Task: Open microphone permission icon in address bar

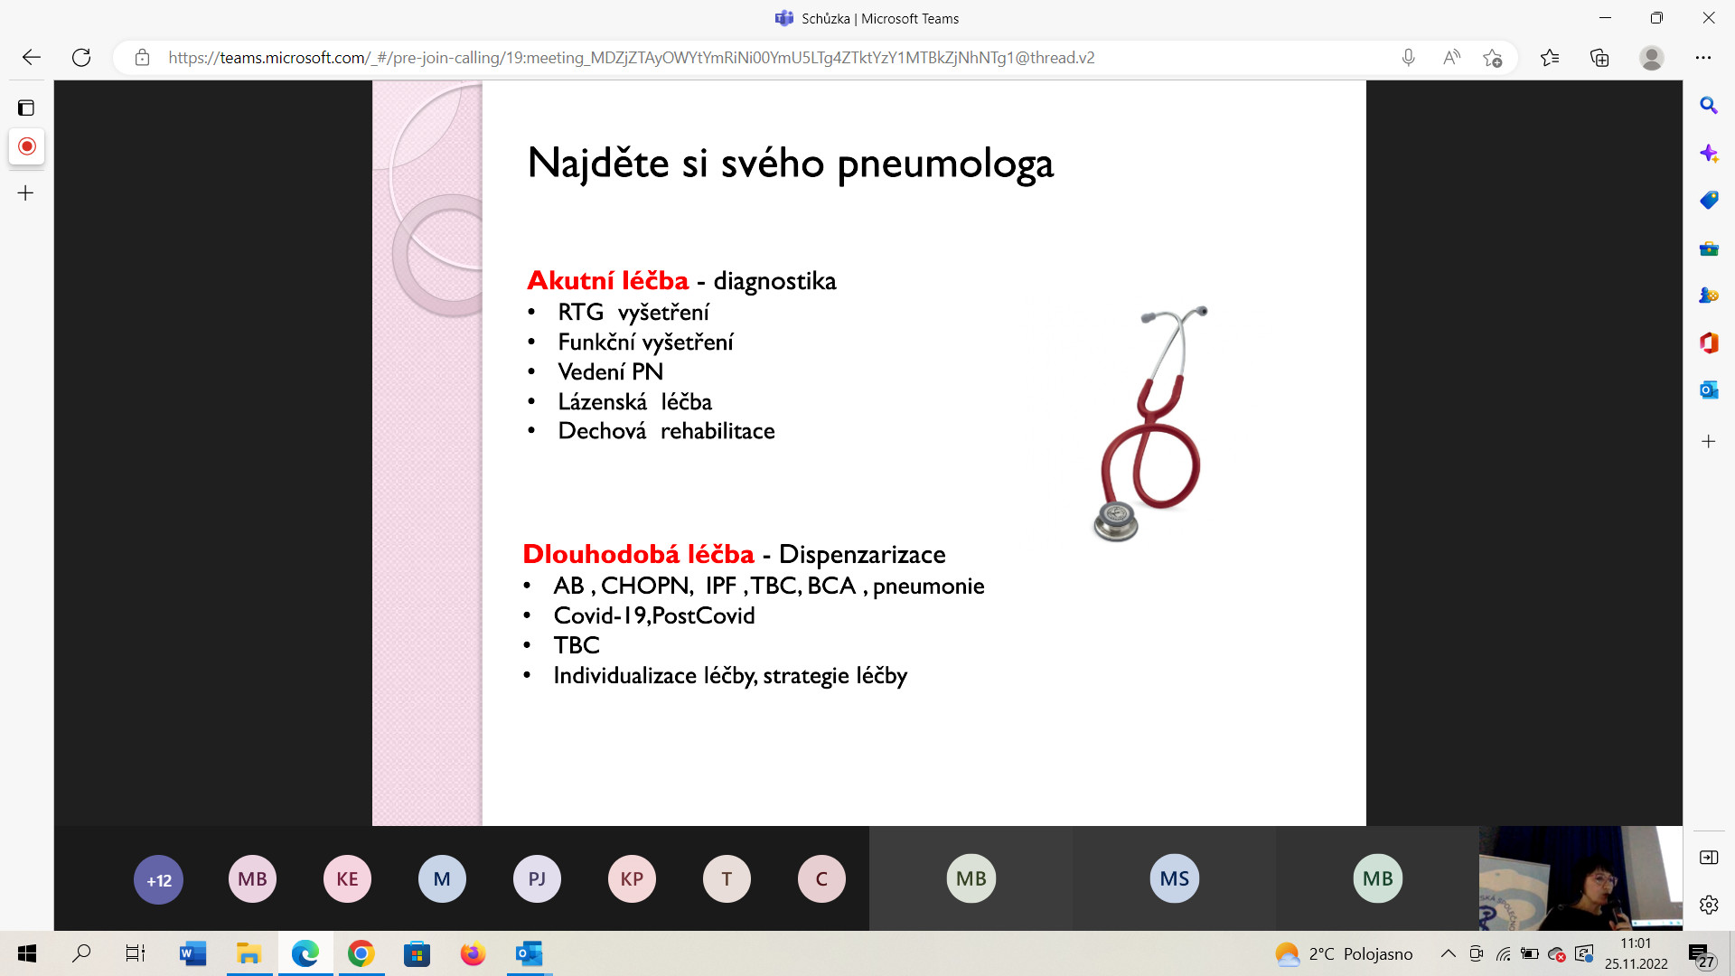Action: click(1408, 58)
